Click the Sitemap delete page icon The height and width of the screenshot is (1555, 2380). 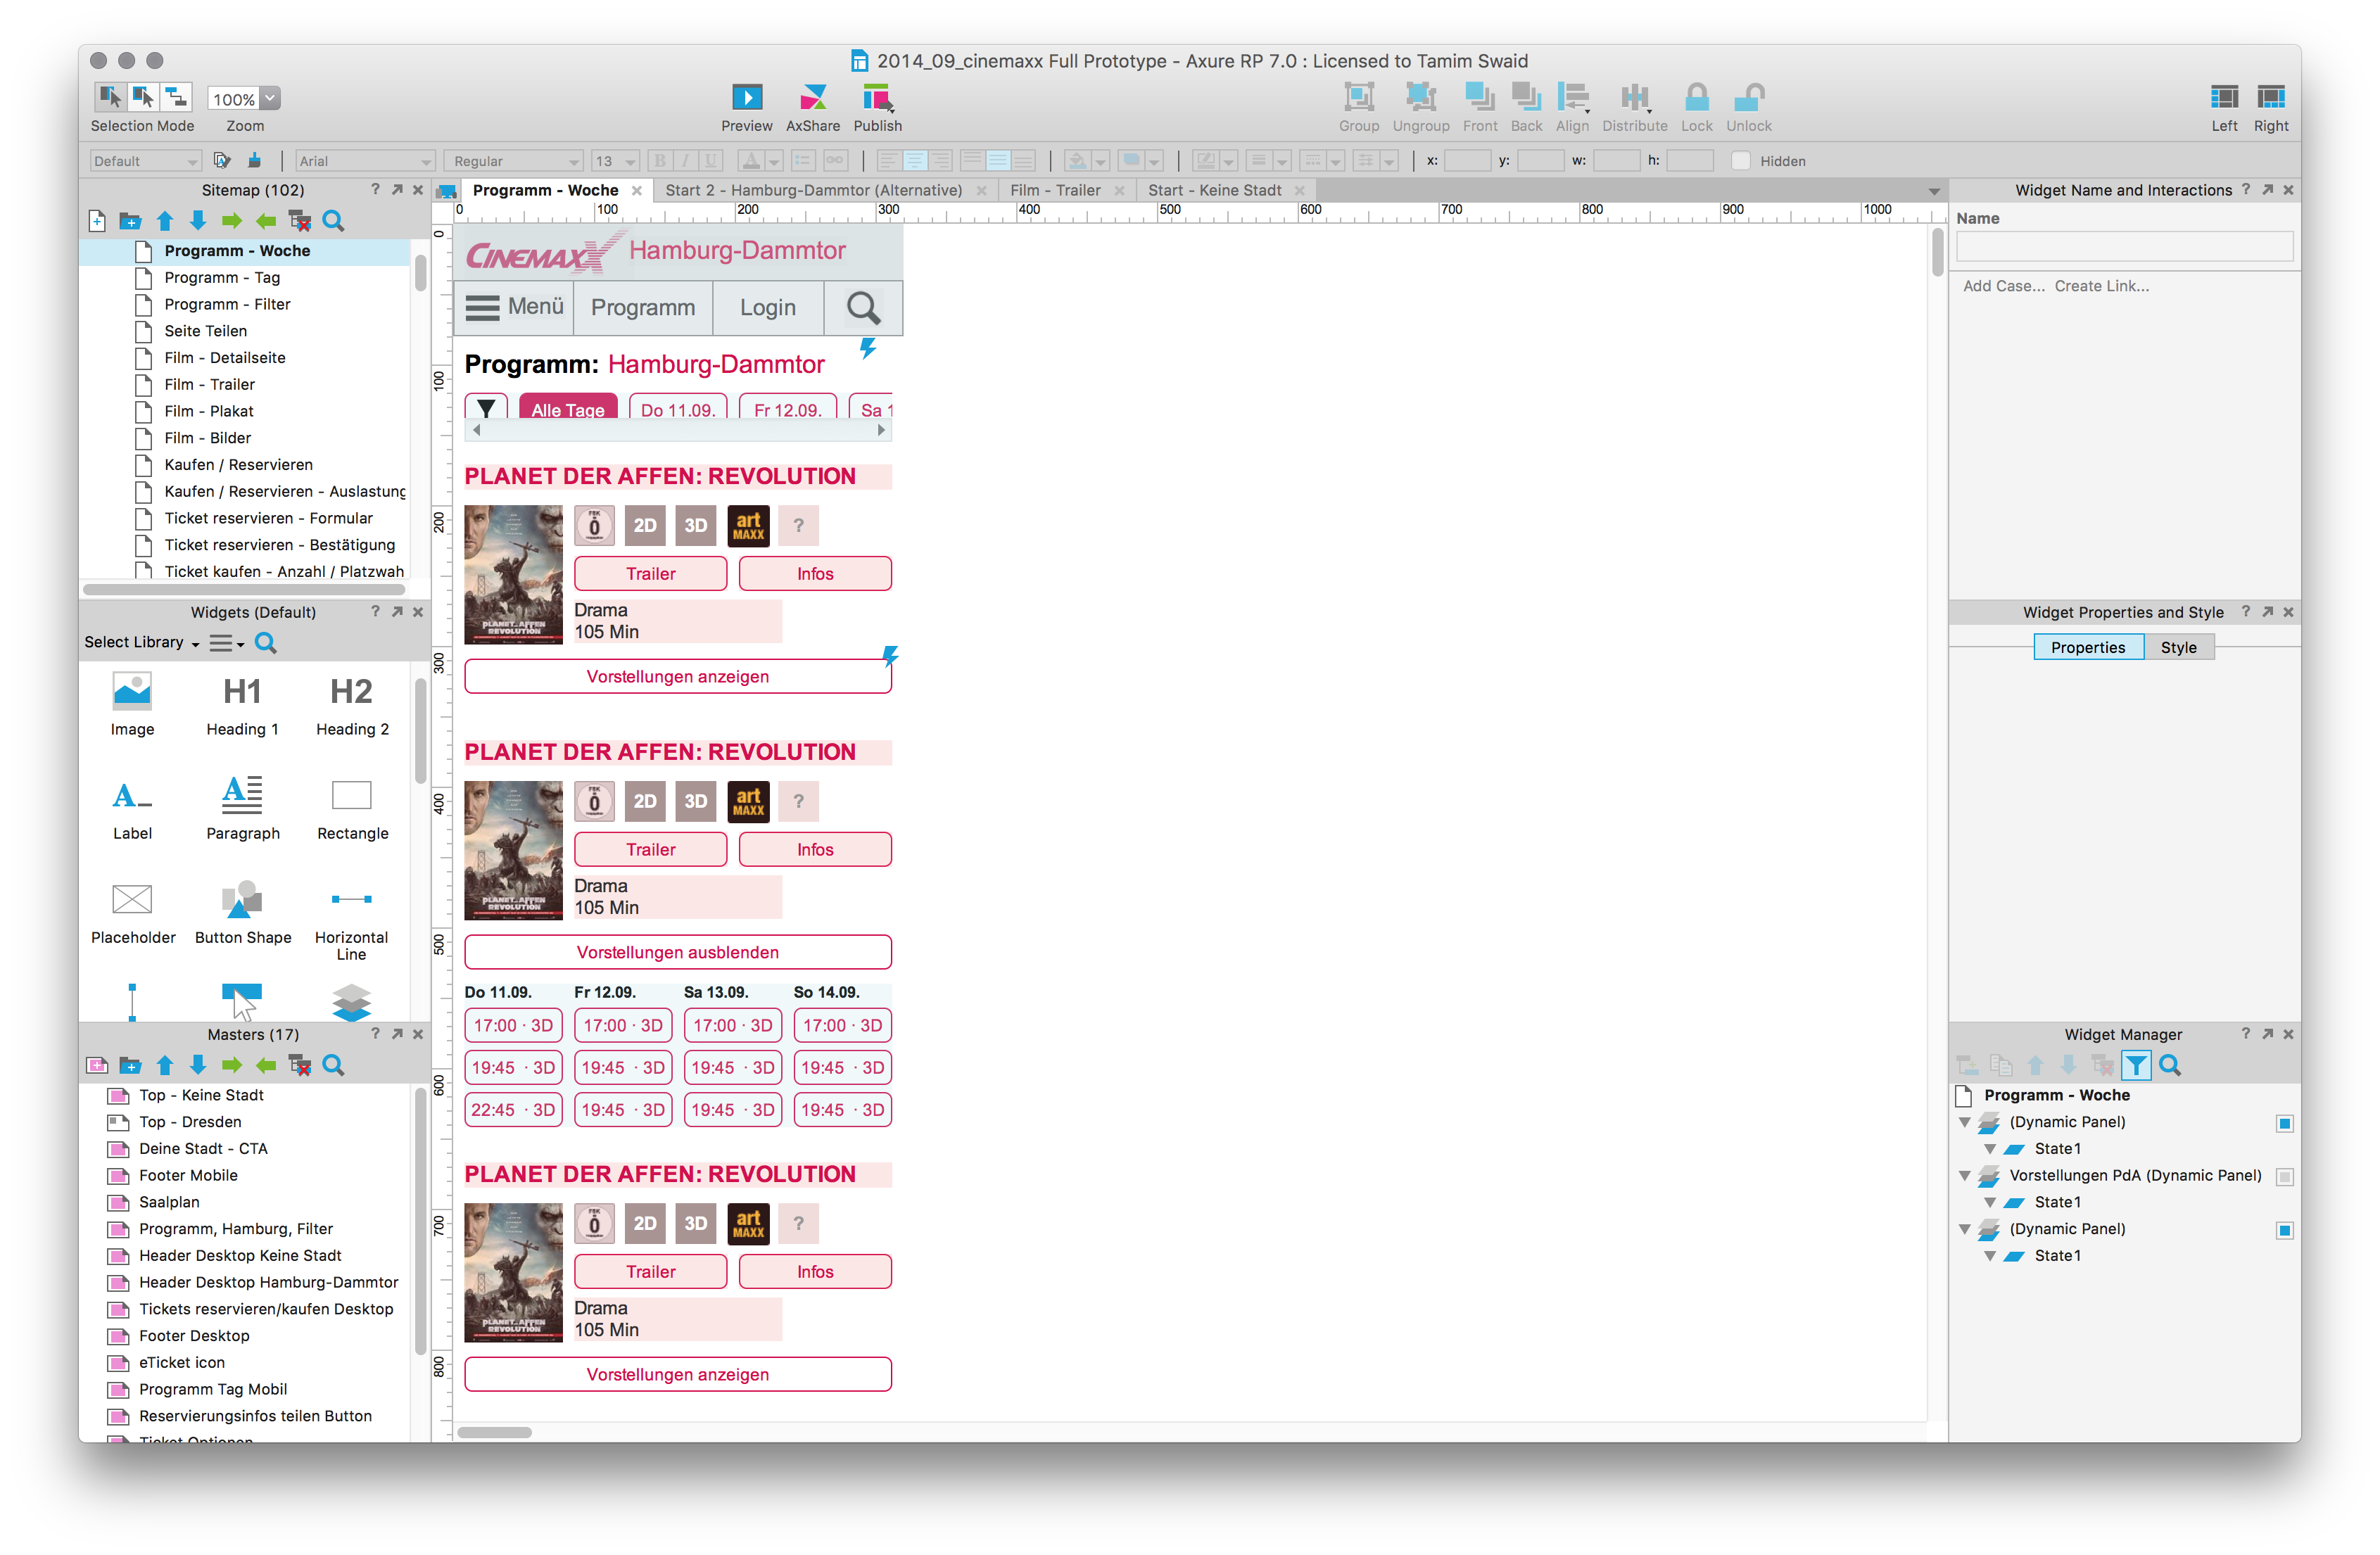coord(300,221)
